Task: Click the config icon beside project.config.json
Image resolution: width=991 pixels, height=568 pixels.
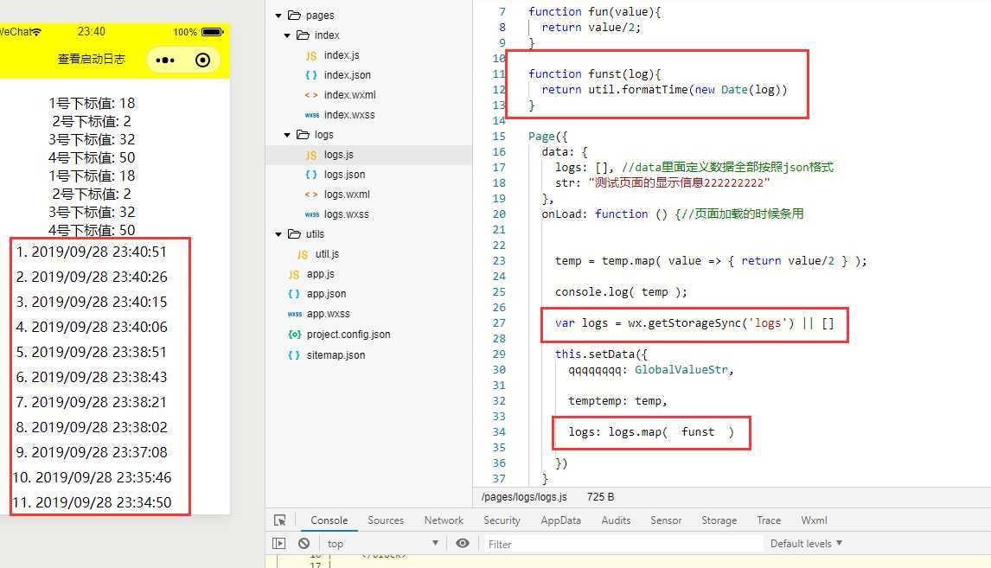Action: tap(294, 335)
